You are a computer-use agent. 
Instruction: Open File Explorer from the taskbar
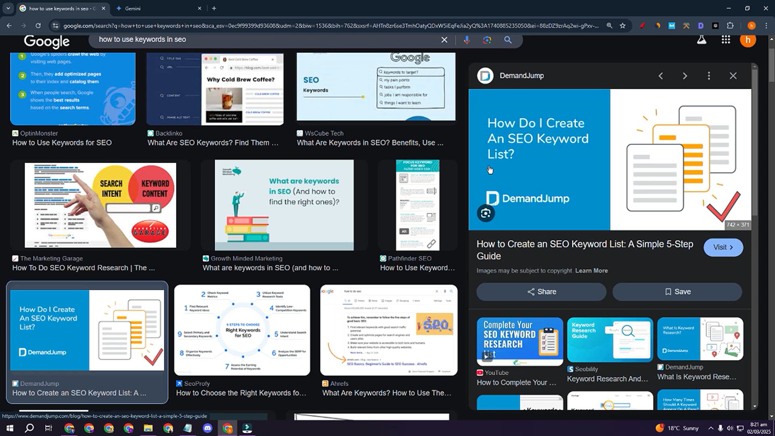[148, 428]
